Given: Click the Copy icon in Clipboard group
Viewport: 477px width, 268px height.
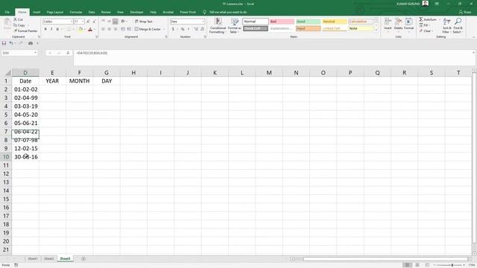Looking at the screenshot, I should (x=16, y=25).
